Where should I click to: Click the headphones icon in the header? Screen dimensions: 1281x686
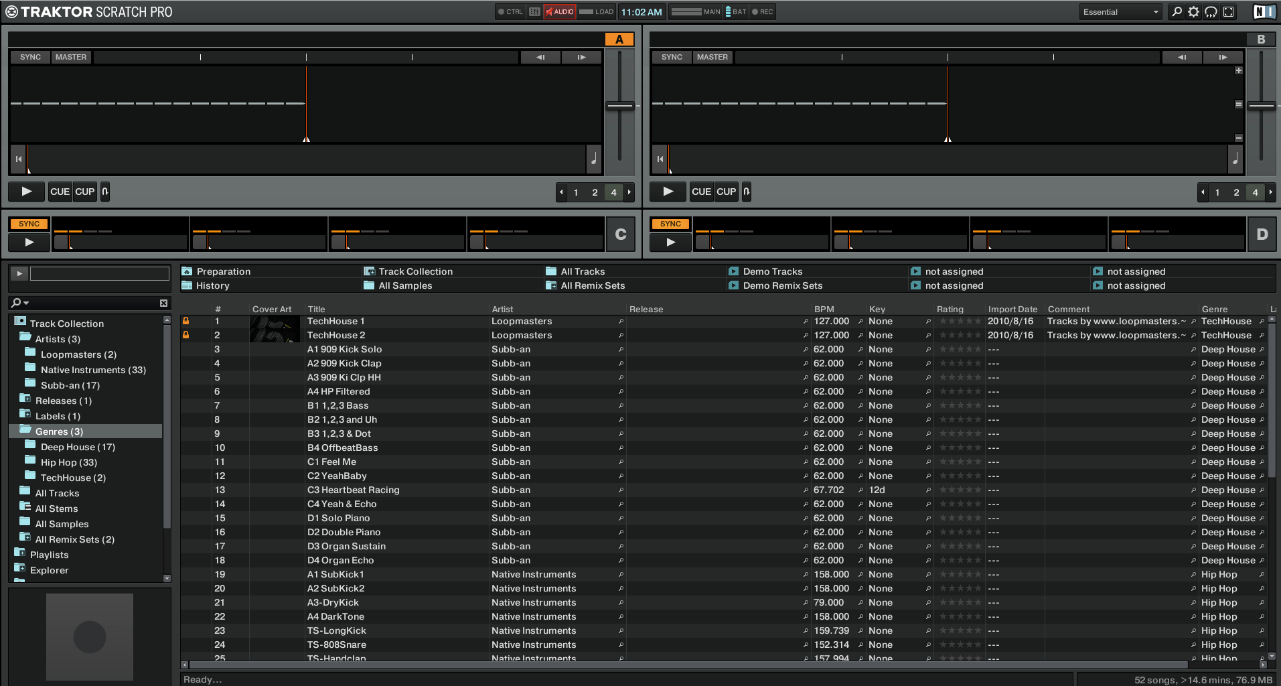pos(1211,11)
